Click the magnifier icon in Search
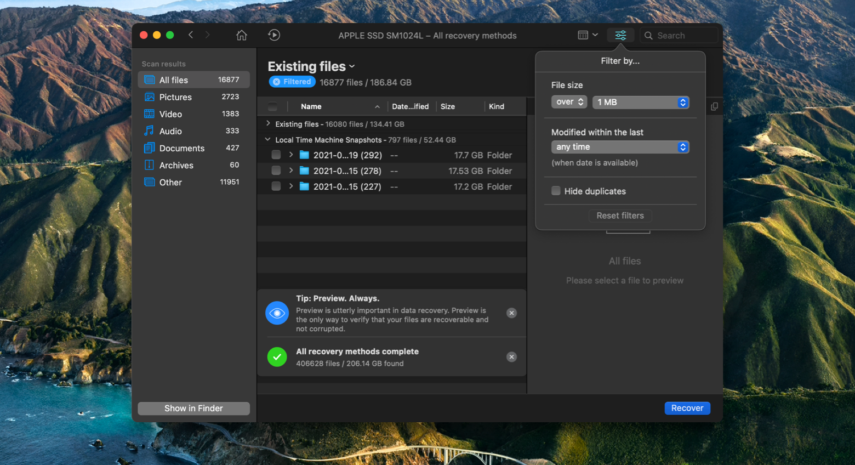 pyautogui.click(x=648, y=36)
